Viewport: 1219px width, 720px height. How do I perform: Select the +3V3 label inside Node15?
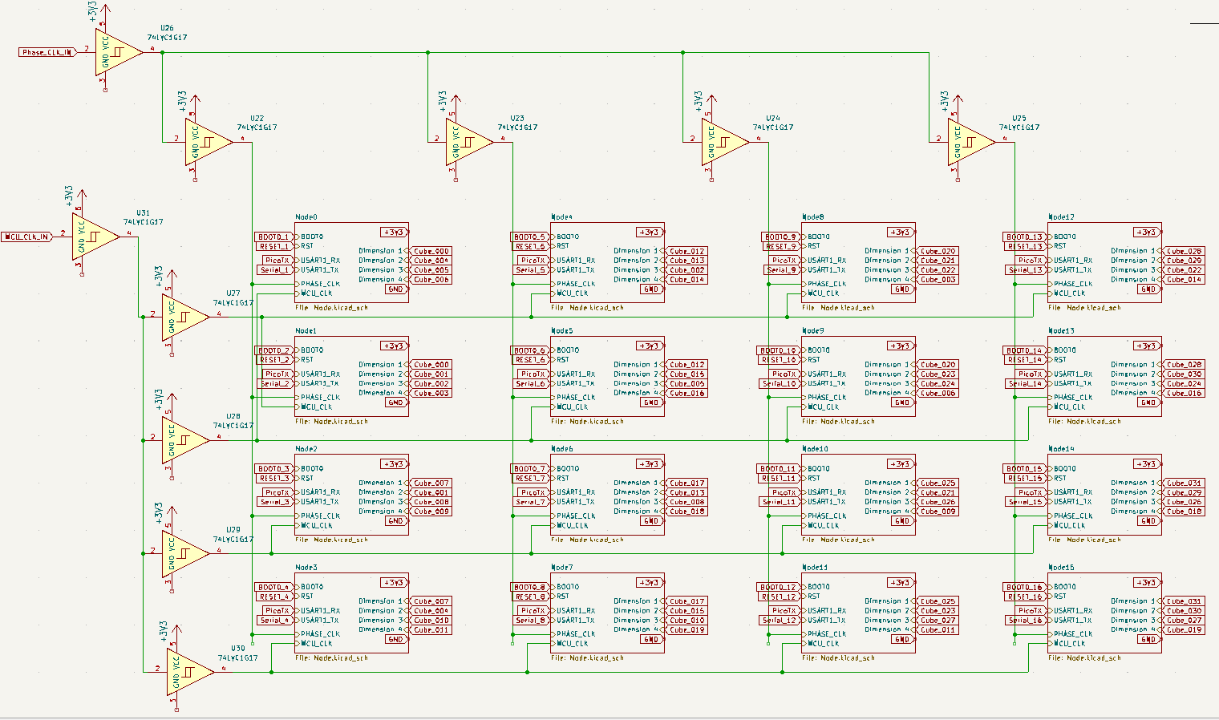(x=1147, y=583)
